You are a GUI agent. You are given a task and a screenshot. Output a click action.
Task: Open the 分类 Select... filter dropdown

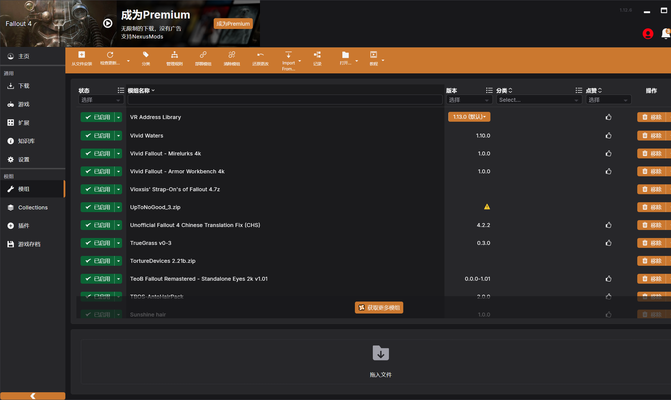pyautogui.click(x=539, y=100)
